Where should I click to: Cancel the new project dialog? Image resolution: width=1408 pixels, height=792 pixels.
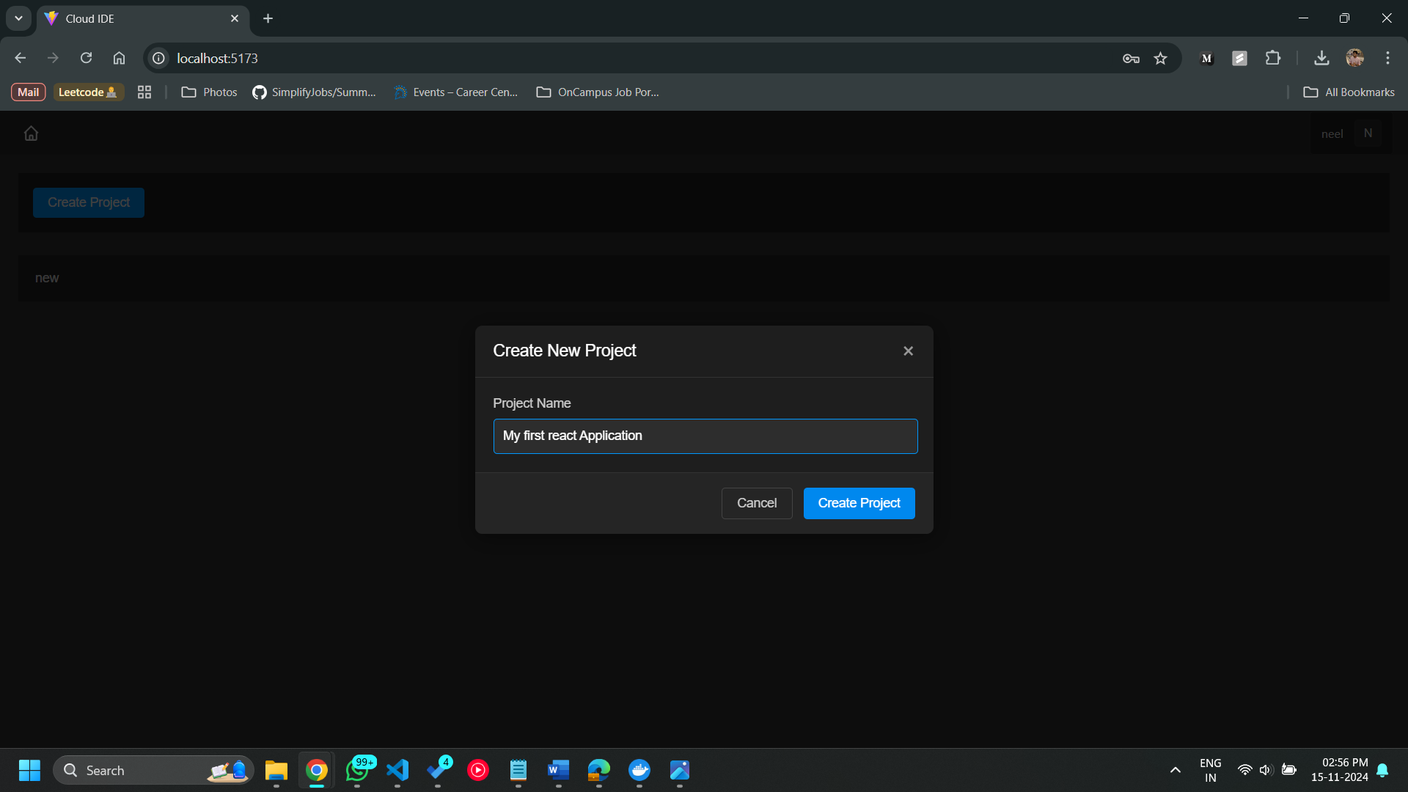click(x=756, y=503)
